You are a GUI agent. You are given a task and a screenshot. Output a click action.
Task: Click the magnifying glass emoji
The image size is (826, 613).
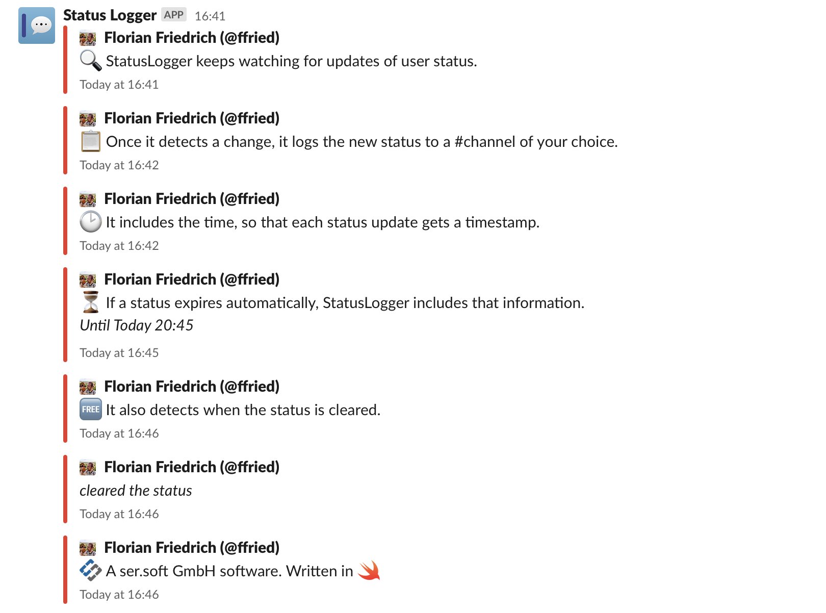point(91,61)
